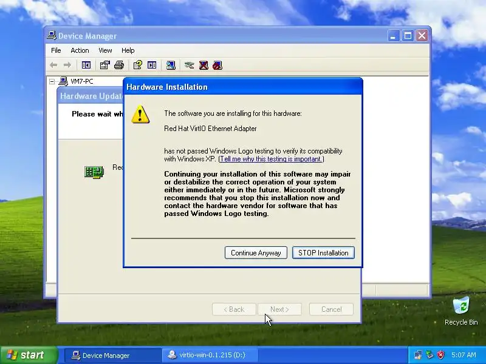This screenshot has width=486, height=364.
Task: Click Cancel button in Hardware Update Wizard
Action: point(331,309)
